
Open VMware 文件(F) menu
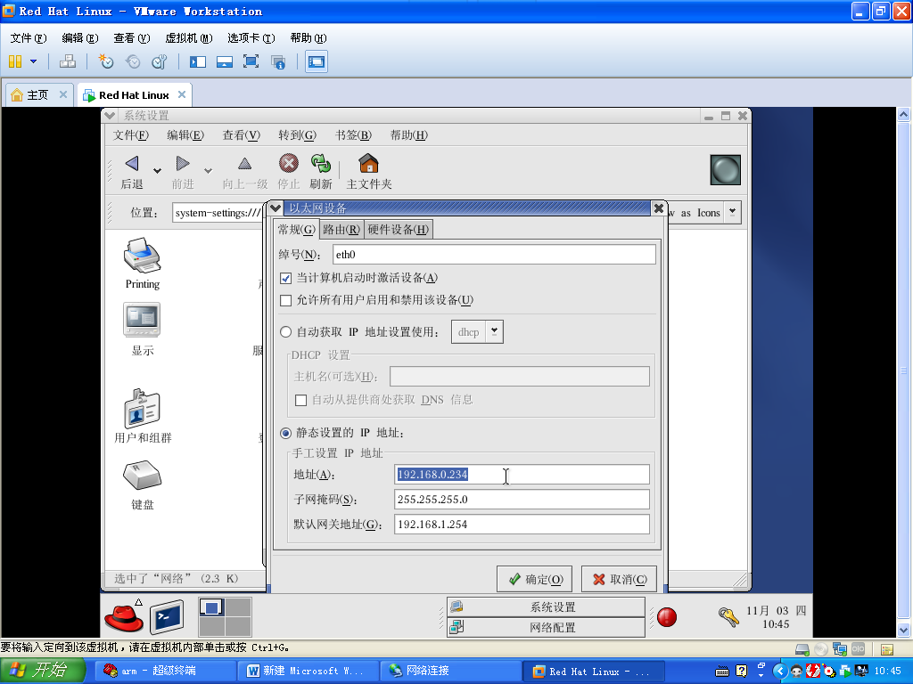28,37
